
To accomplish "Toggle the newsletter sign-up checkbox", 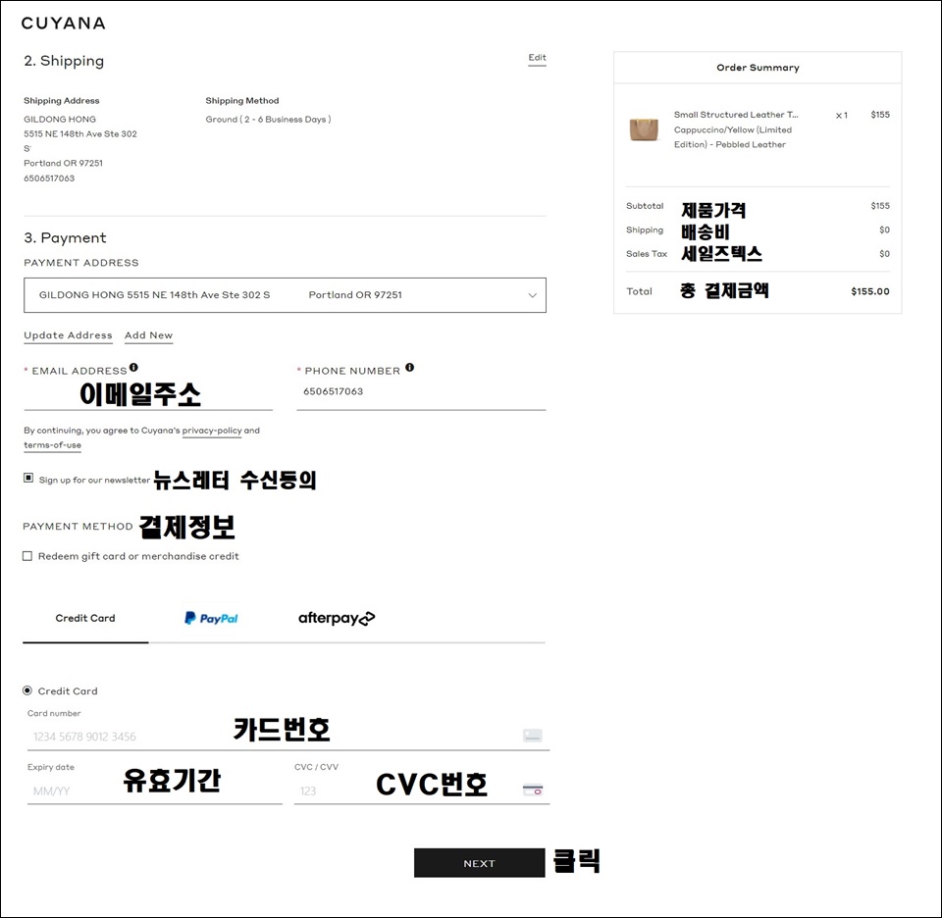I will click(28, 478).
